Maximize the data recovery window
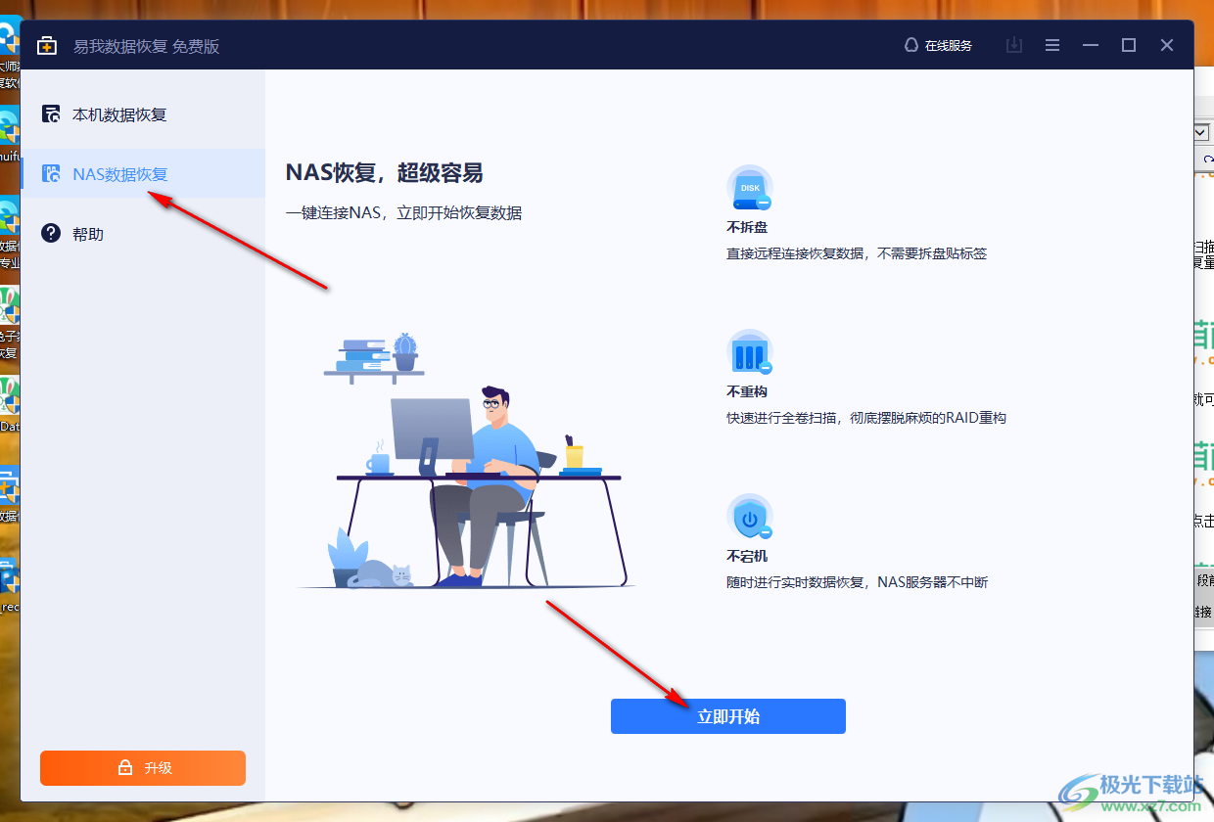Viewport: 1214px width, 822px height. click(1129, 45)
